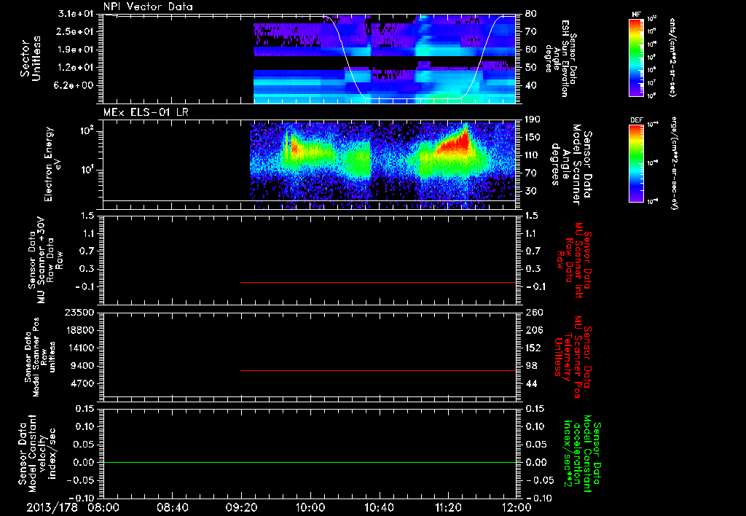Click the 10:40 time tick label
The height and width of the screenshot is (516, 746).
(379, 507)
